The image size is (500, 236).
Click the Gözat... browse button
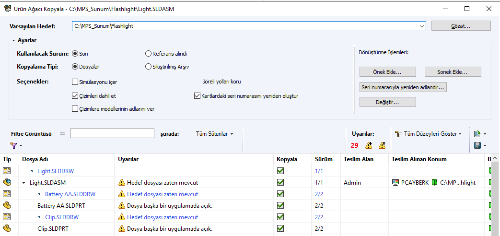point(461,26)
